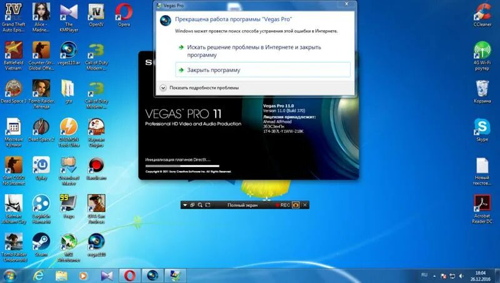Select Batman Arkham City shortcut
Image resolution: width=500 pixels, height=283 pixels.
tap(13, 209)
